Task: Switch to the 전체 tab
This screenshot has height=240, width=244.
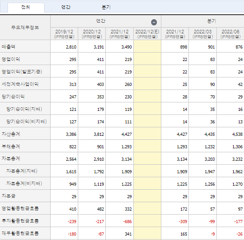Action: click(26, 7)
